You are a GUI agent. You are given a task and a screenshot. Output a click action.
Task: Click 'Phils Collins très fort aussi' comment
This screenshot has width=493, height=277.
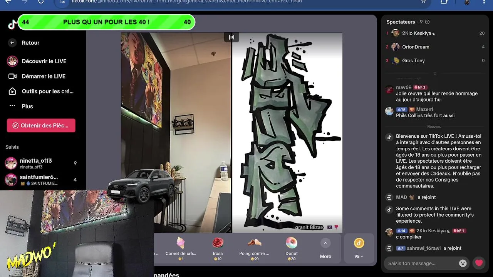point(425,115)
